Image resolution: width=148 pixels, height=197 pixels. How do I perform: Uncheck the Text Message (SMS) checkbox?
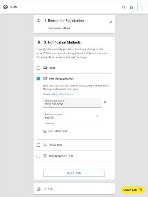point(38,78)
